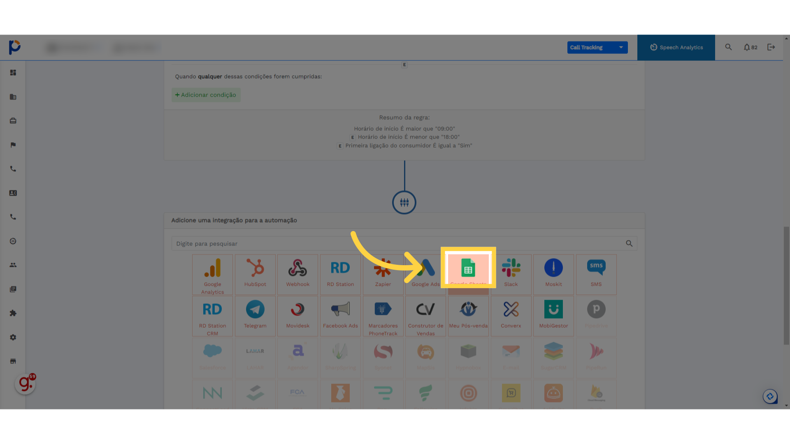Click the search icon in integration search box

pos(629,243)
